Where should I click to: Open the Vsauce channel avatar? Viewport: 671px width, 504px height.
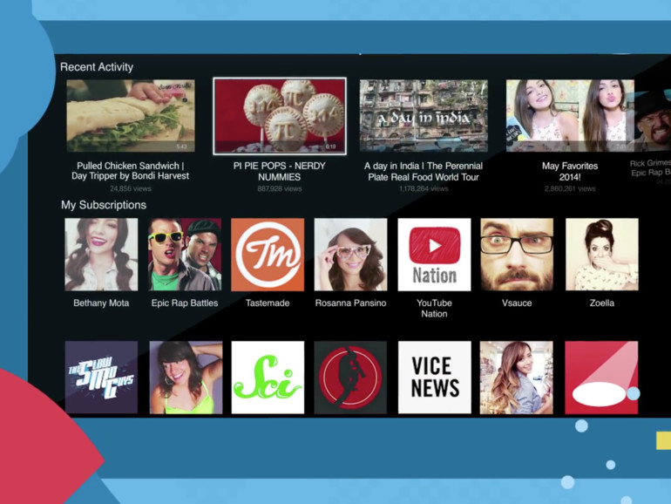[x=517, y=255]
